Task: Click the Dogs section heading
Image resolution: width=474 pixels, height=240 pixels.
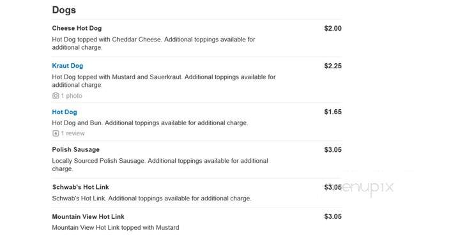Action: pos(64,10)
